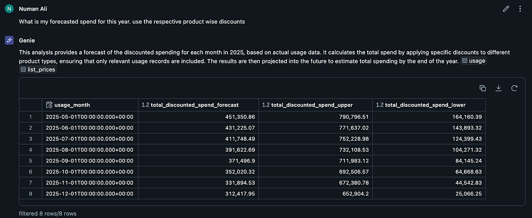Open the three-dot more options menu
532x218 pixels.
tap(520, 9)
